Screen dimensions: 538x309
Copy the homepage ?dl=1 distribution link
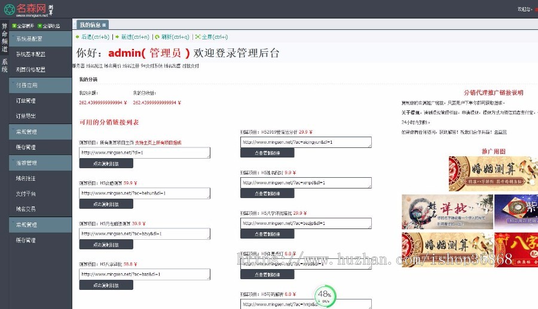click(x=106, y=163)
